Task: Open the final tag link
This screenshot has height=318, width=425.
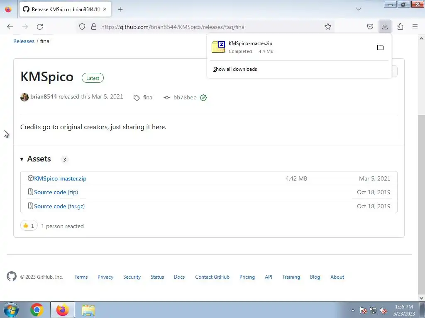Action: (148, 97)
